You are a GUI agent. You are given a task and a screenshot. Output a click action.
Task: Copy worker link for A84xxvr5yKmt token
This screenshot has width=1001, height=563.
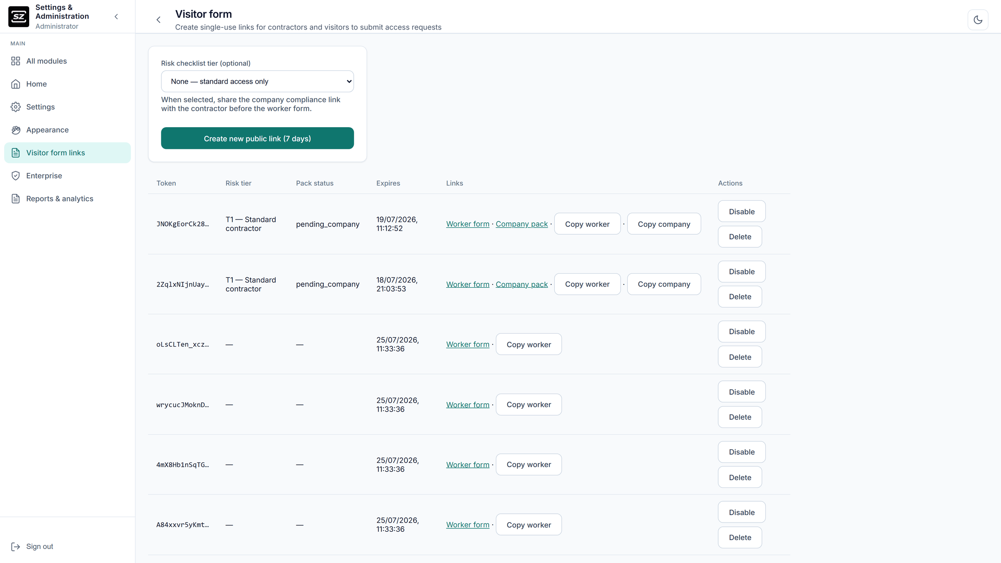tap(528, 525)
